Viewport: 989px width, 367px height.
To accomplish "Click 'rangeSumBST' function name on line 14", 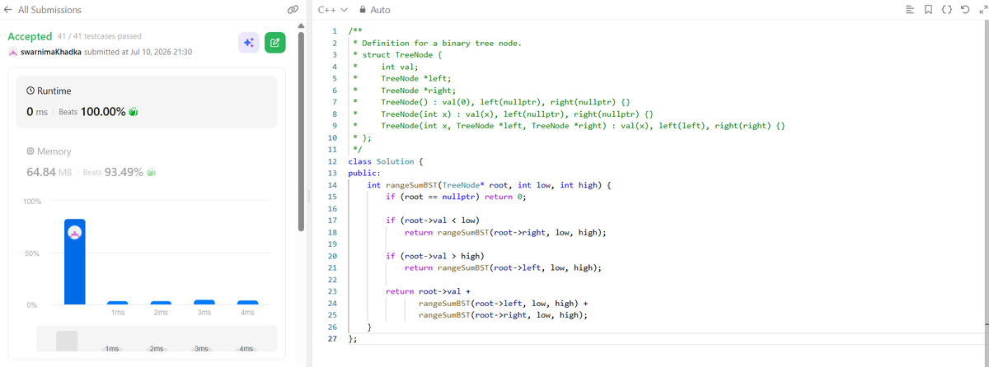I will click(x=414, y=185).
